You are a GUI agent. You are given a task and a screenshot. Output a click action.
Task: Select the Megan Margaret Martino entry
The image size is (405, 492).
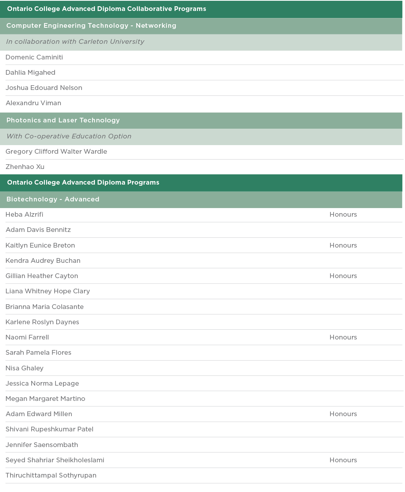click(45, 399)
